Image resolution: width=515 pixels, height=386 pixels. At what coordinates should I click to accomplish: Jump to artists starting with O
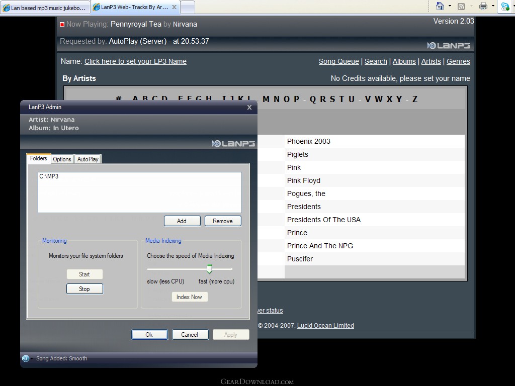pos(287,99)
